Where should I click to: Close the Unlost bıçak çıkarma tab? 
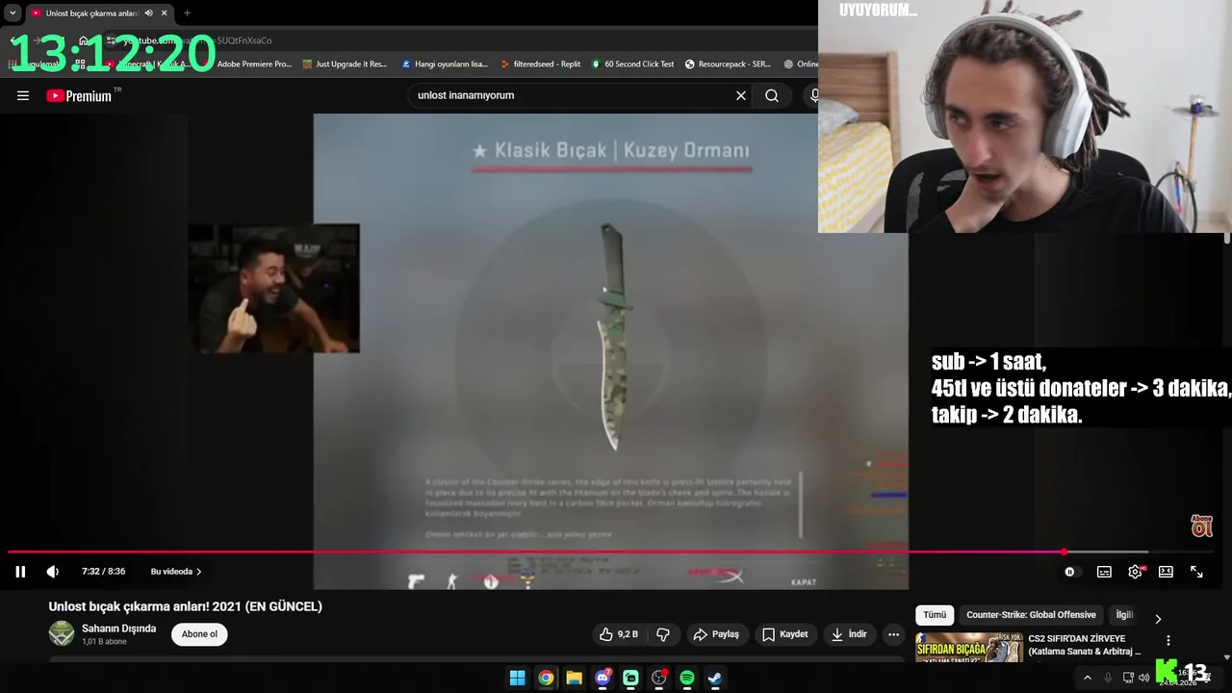coord(164,13)
